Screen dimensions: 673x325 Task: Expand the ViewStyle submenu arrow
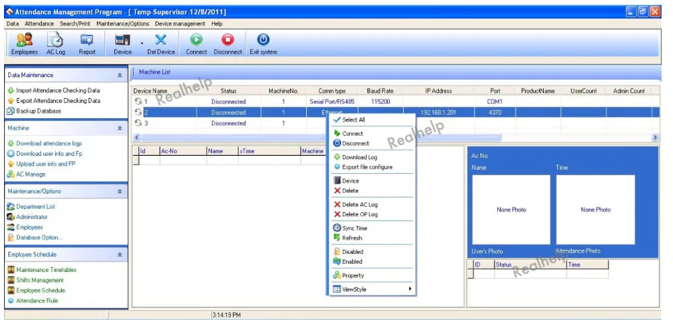[x=410, y=289]
